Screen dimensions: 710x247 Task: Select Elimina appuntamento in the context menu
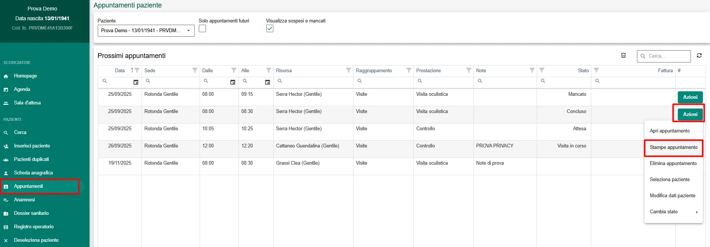673,164
